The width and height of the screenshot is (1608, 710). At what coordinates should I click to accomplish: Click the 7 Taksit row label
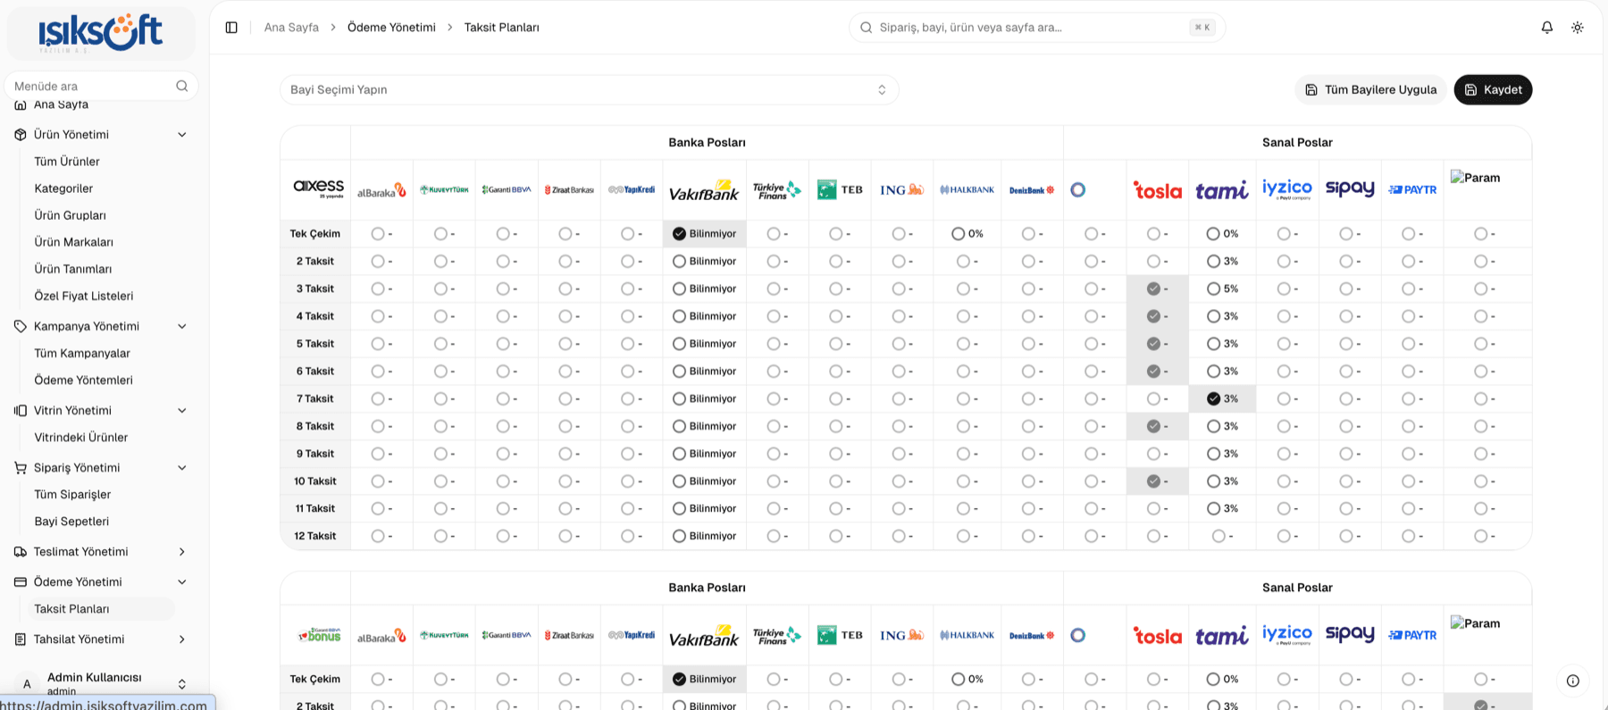point(315,398)
